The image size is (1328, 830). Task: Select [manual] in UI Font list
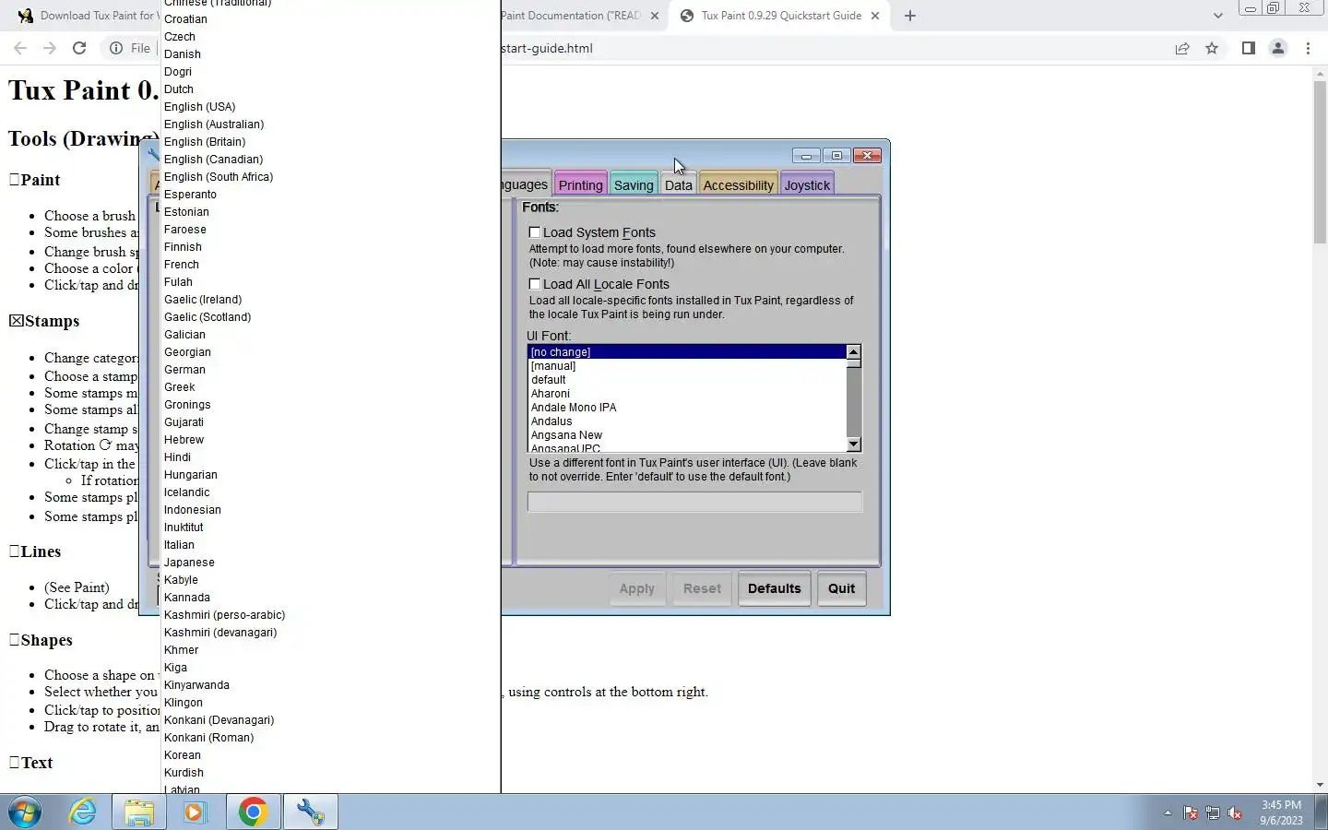[687, 366]
